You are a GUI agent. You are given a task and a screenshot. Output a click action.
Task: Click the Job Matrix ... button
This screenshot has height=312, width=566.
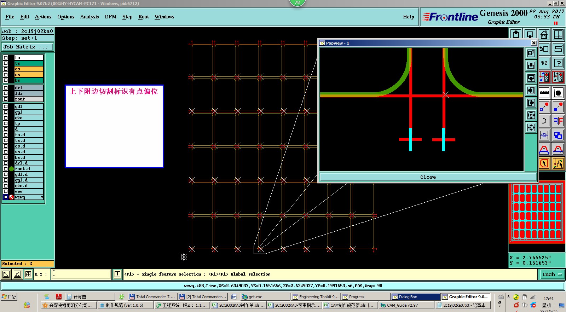28,47
